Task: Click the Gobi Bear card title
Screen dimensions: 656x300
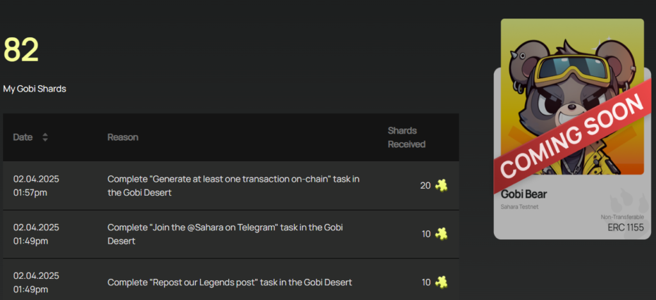Action: click(524, 194)
